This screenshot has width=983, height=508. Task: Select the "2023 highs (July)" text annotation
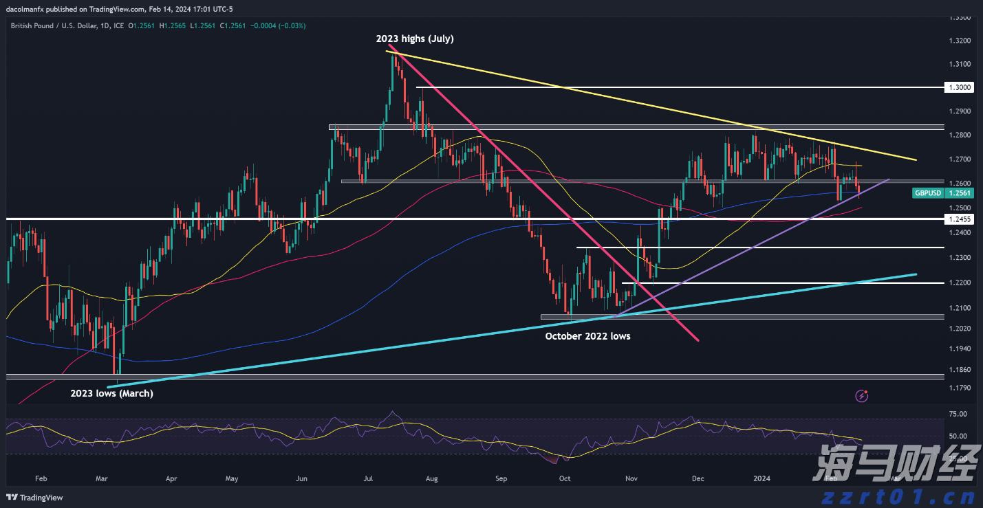point(414,38)
